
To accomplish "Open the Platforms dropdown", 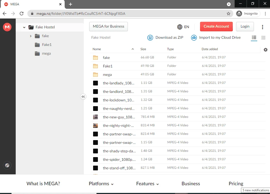I will (101, 184).
